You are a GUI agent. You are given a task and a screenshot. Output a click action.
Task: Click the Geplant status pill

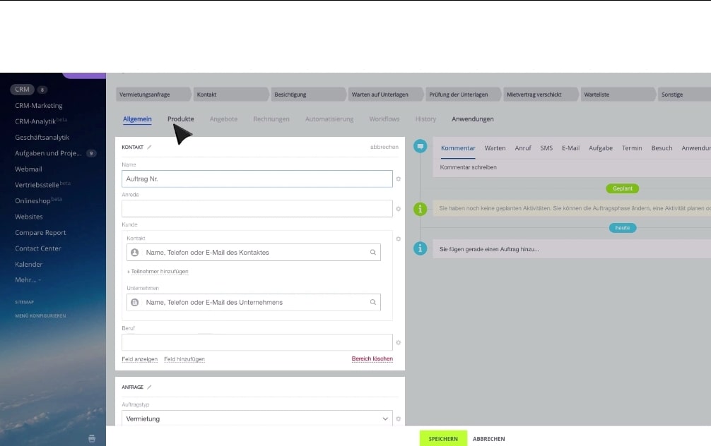pyautogui.click(x=622, y=188)
